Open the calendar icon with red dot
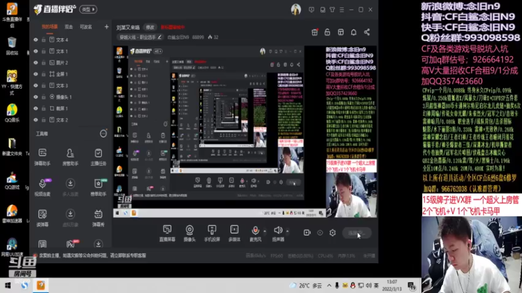 [315, 32]
